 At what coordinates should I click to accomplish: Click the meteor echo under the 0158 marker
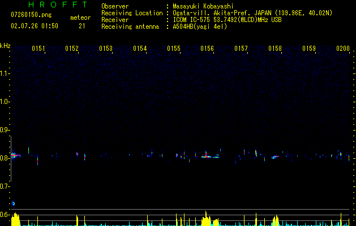click(275, 157)
